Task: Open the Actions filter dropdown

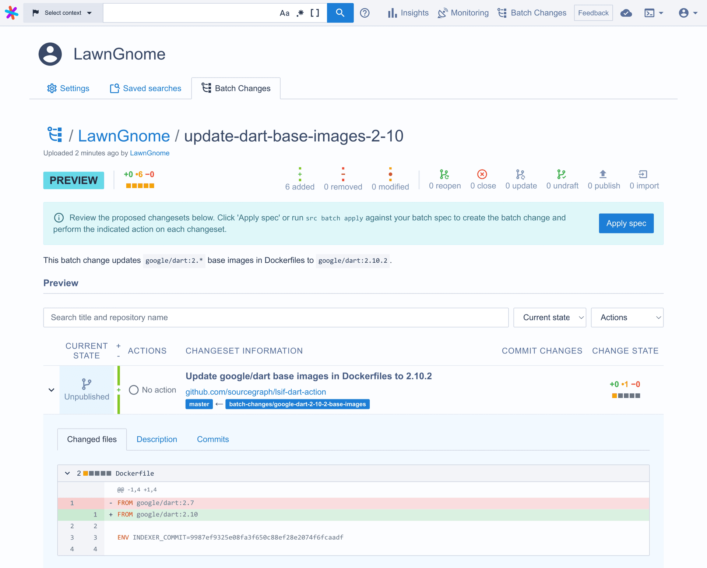Action: pyautogui.click(x=627, y=317)
